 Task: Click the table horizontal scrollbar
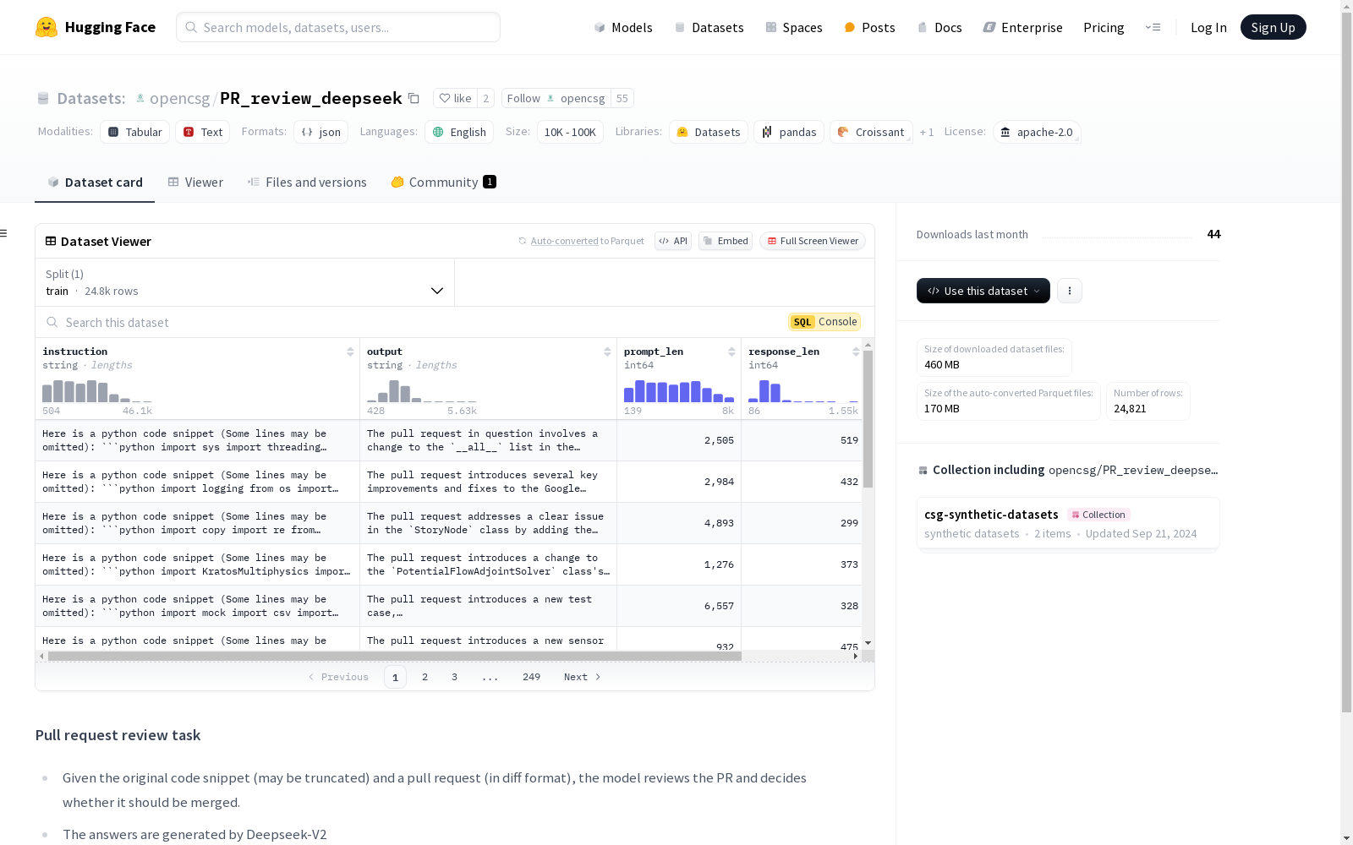[394, 656]
